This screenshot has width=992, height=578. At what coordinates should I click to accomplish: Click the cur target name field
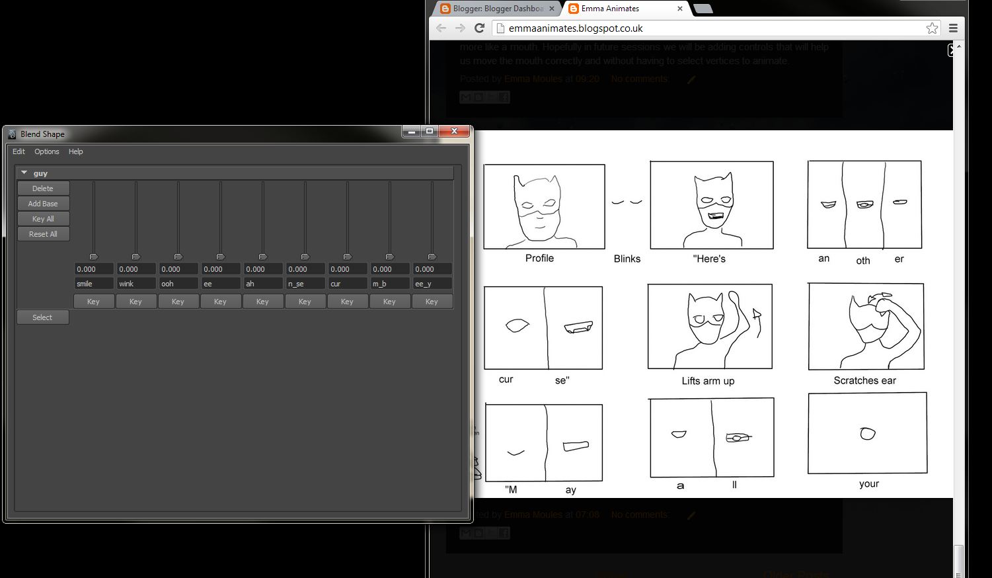348,284
